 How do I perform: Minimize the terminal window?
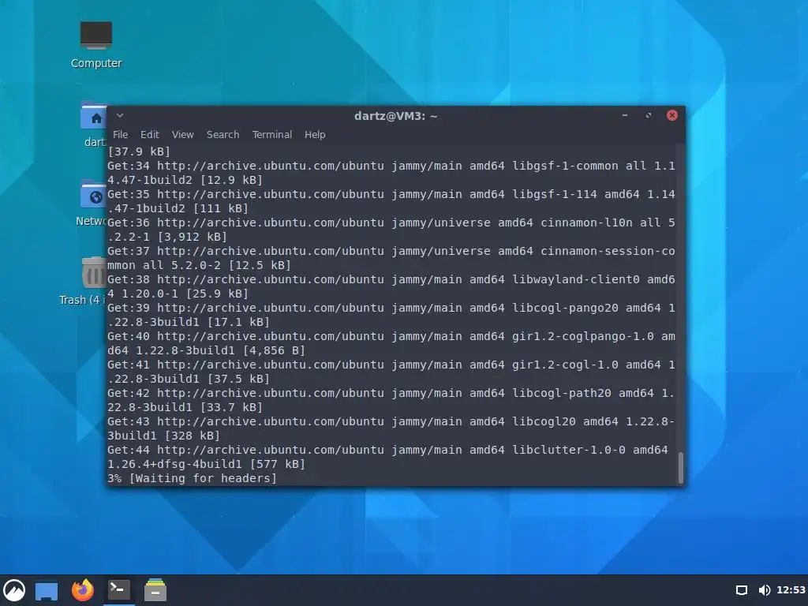pos(625,115)
